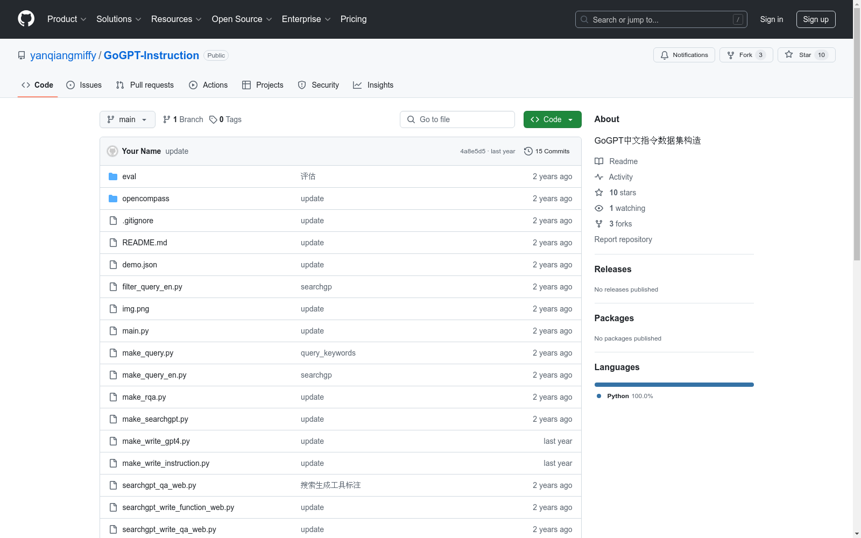Open the yanqiangmiffy user link

63,55
